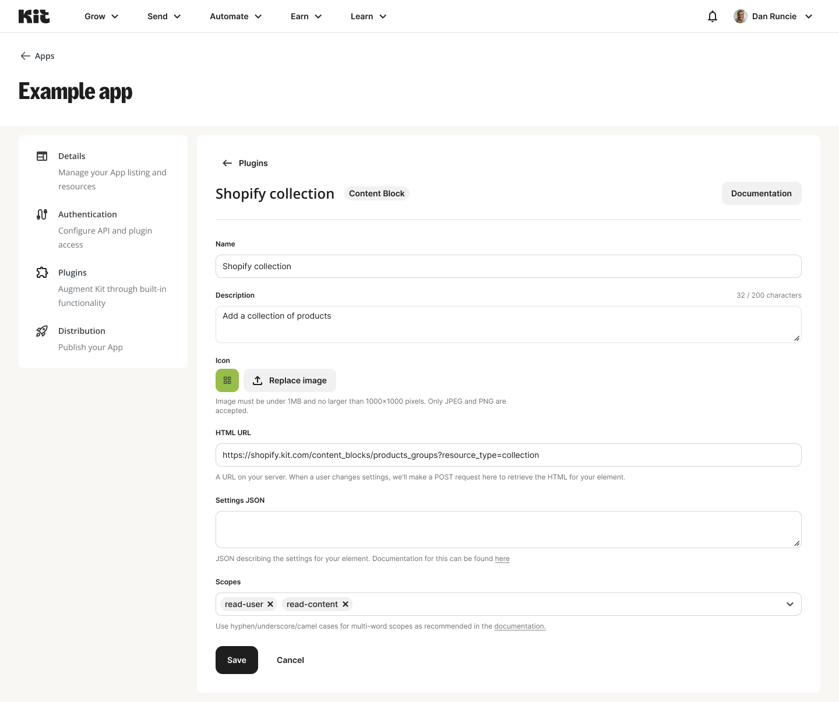Screen dimensions: 839x702
Task: Focus the Name input field
Action: click(509, 266)
